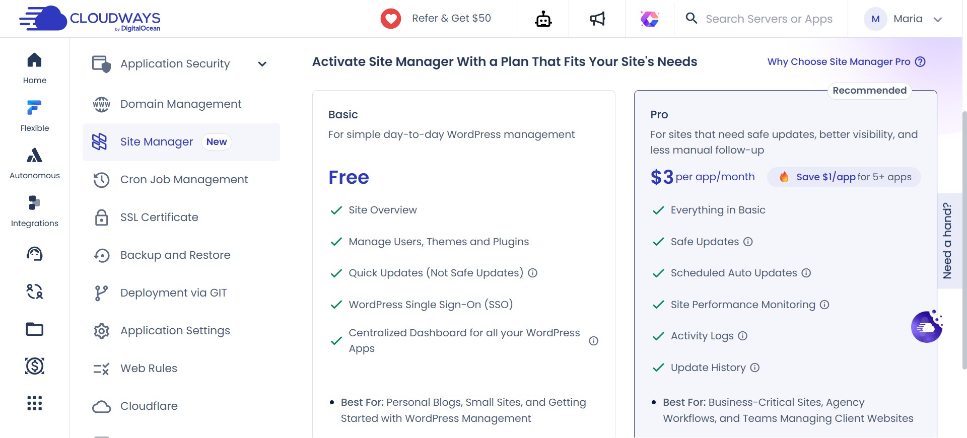Click the folder projects icon in sidebar
Screen dimensions: 967x438
[35, 329]
